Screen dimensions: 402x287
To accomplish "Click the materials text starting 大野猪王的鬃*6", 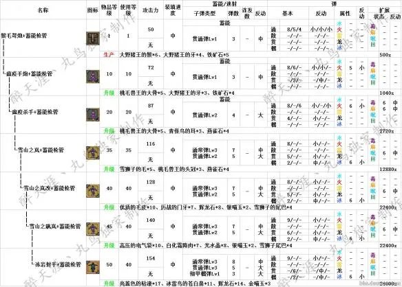I will click(x=174, y=55).
